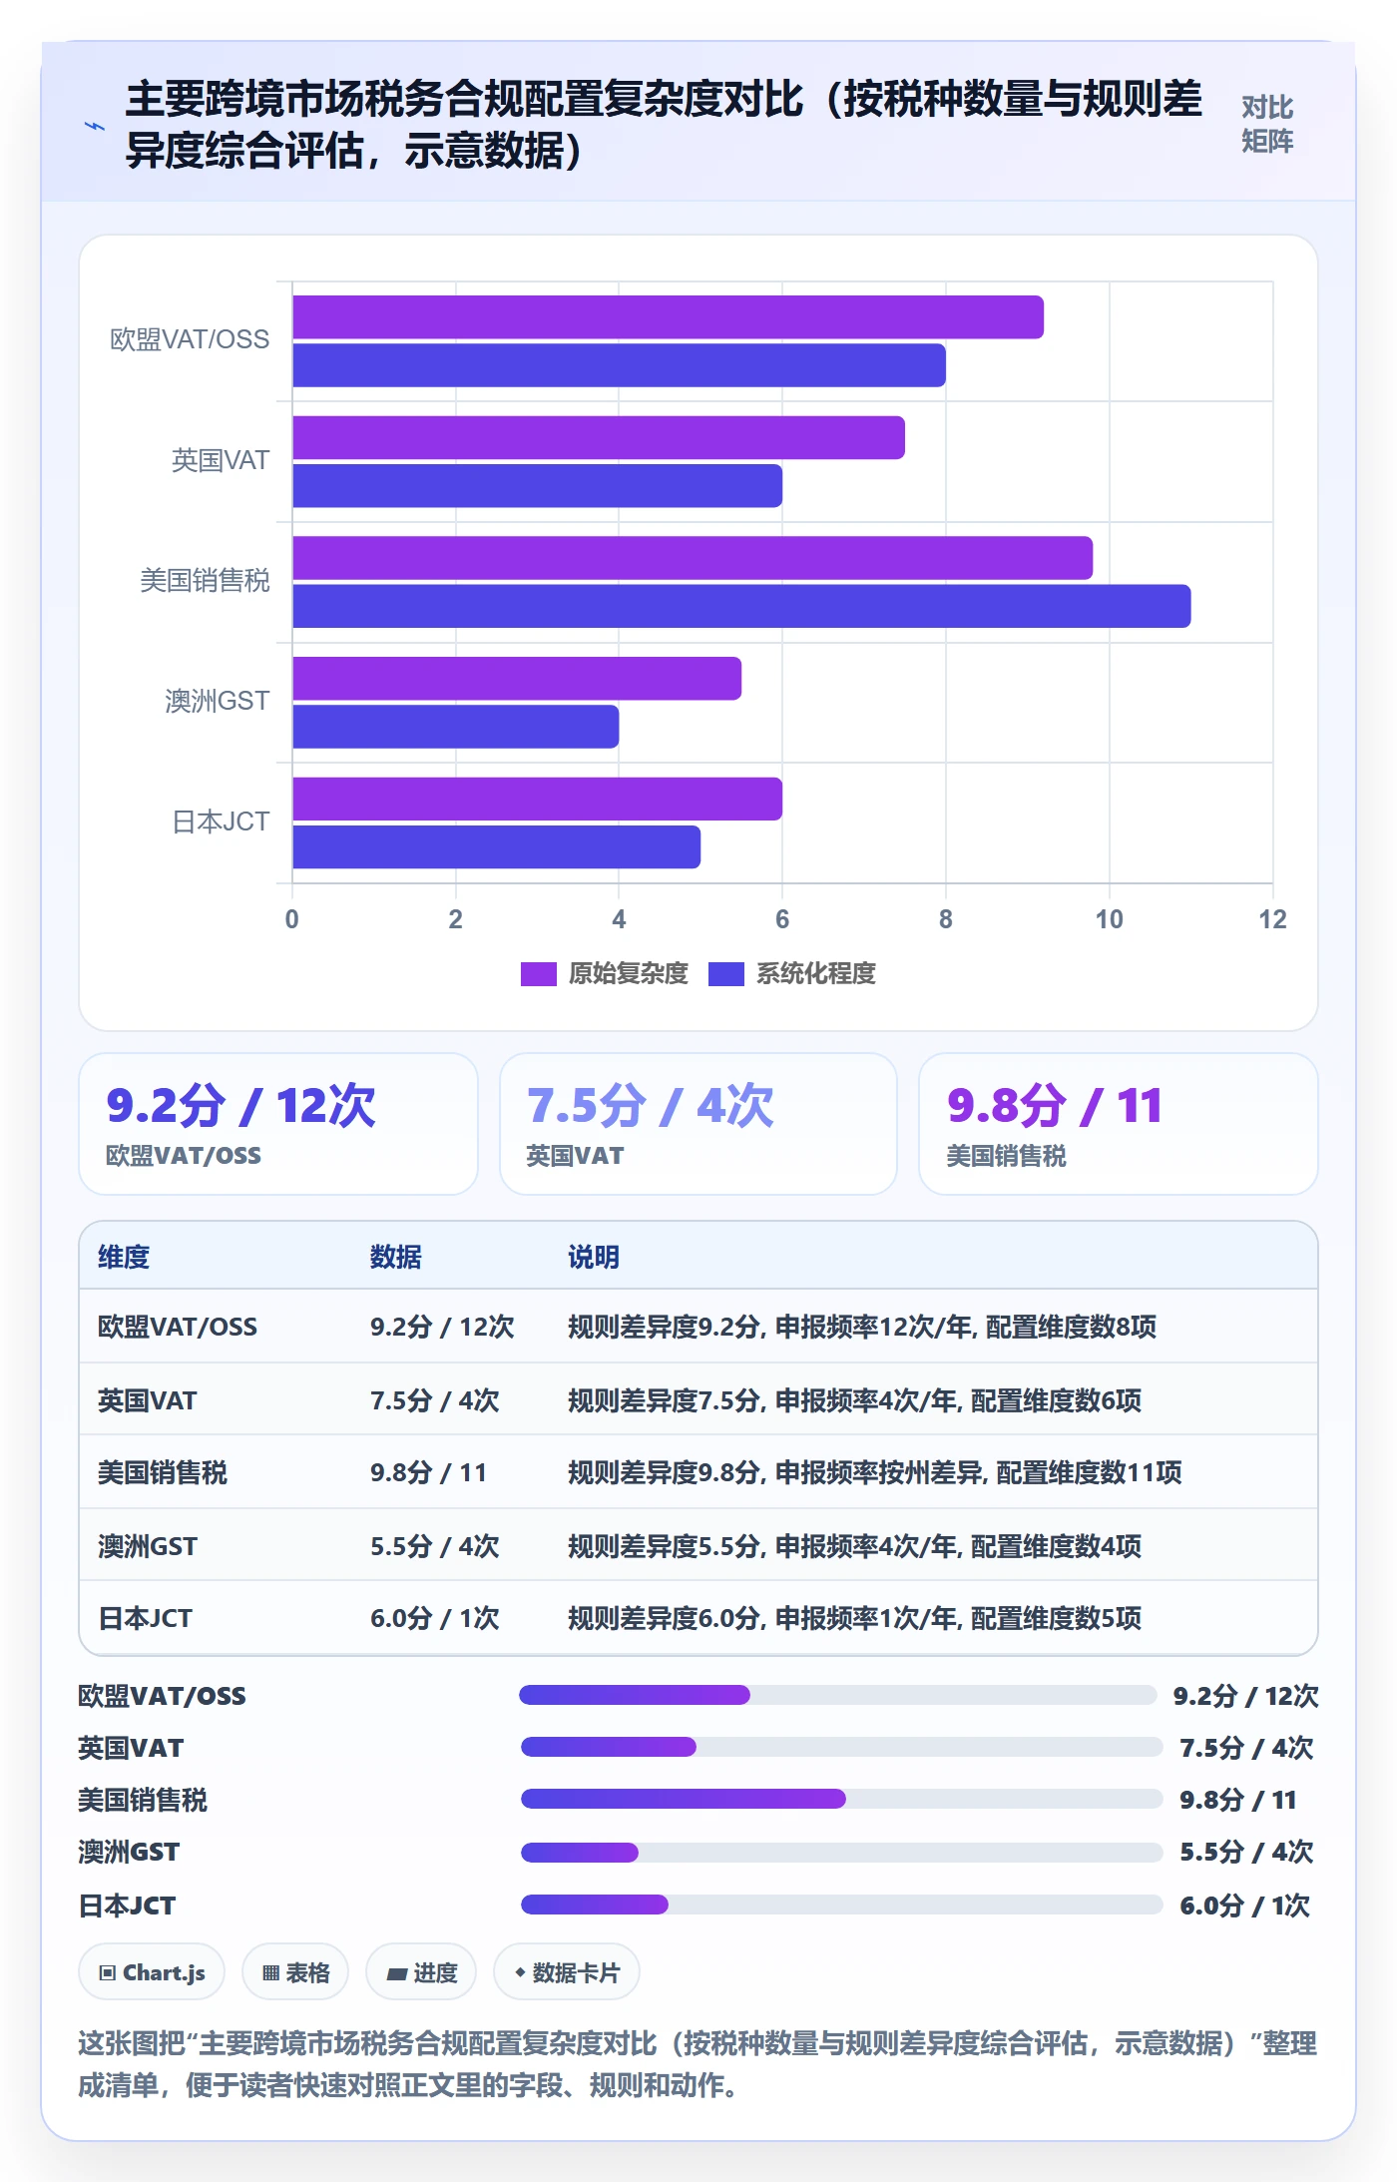Open the 9.8分 / 11 美国销售税 stat card

coord(1119,1124)
